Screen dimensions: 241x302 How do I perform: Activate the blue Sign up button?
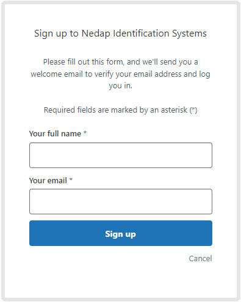121,233
